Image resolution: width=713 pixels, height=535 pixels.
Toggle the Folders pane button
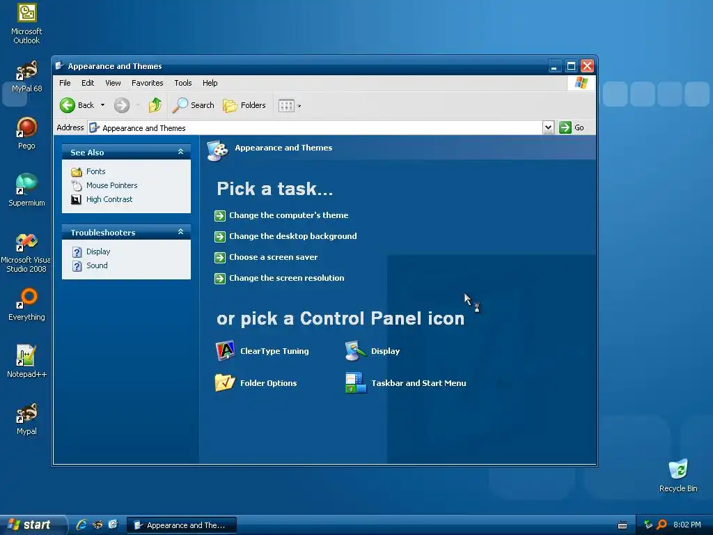(244, 105)
